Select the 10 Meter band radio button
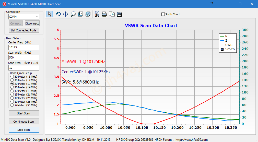This screenshot has width=258, height=142. click(12, 102)
